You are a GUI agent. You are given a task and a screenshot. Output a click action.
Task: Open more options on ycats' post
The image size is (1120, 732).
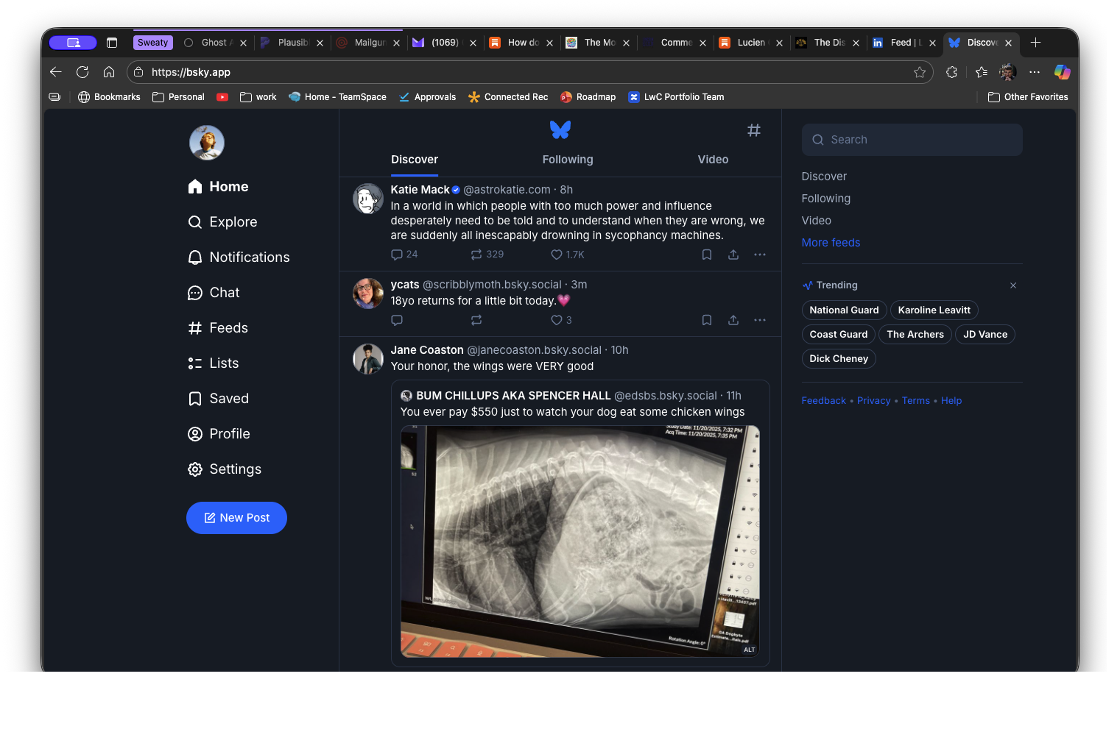[x=759, y=320]
